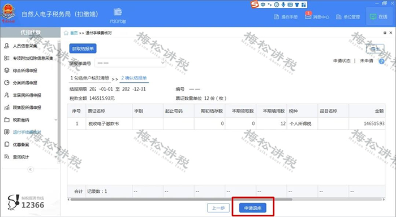Viewport: 396px width, 217px height.
Task: Restore the 退付手续费核对 tab panel
Action: (x=385, y=33)
